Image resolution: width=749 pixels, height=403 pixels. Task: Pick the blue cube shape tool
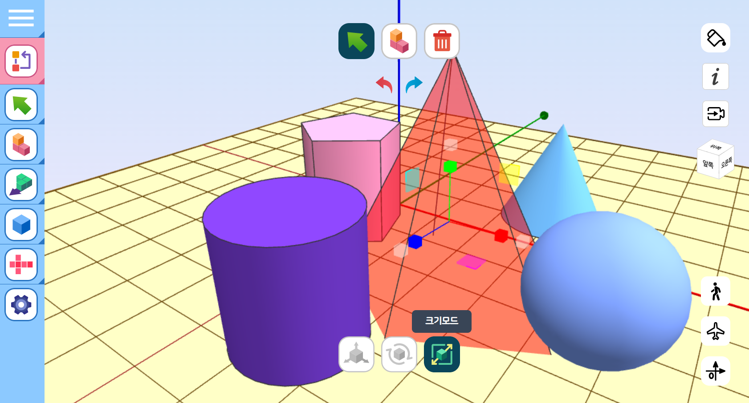tap(21, 225)
